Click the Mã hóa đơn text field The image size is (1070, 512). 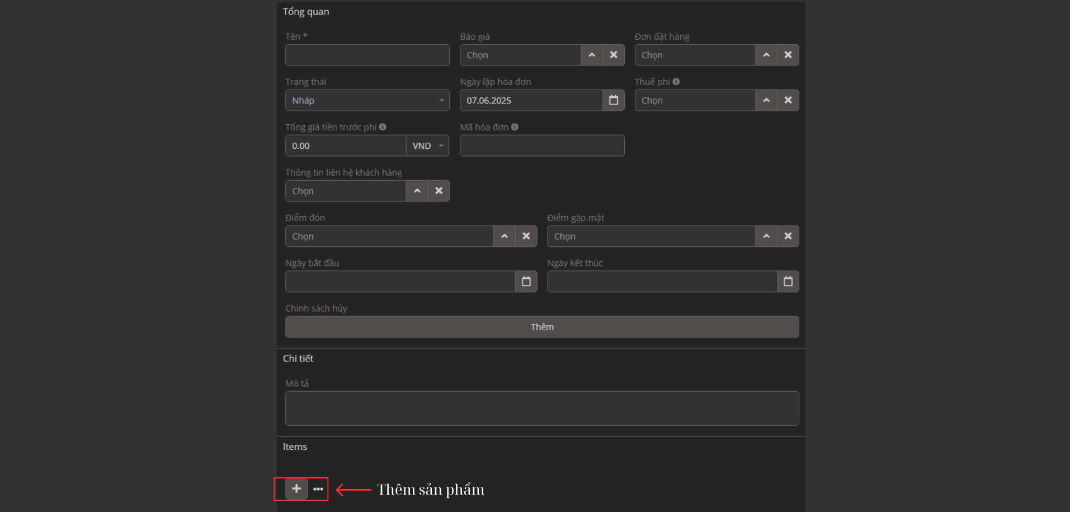[541, 145]
